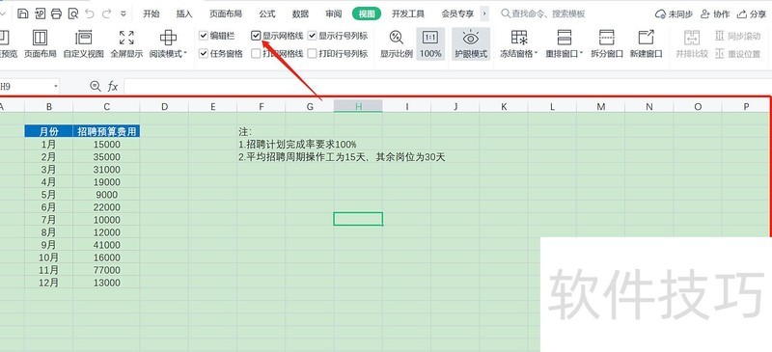The height and width of the screenshot is (352, 772).
Task: Click the 重设位置 reset position button
Action: click(737, 54)
